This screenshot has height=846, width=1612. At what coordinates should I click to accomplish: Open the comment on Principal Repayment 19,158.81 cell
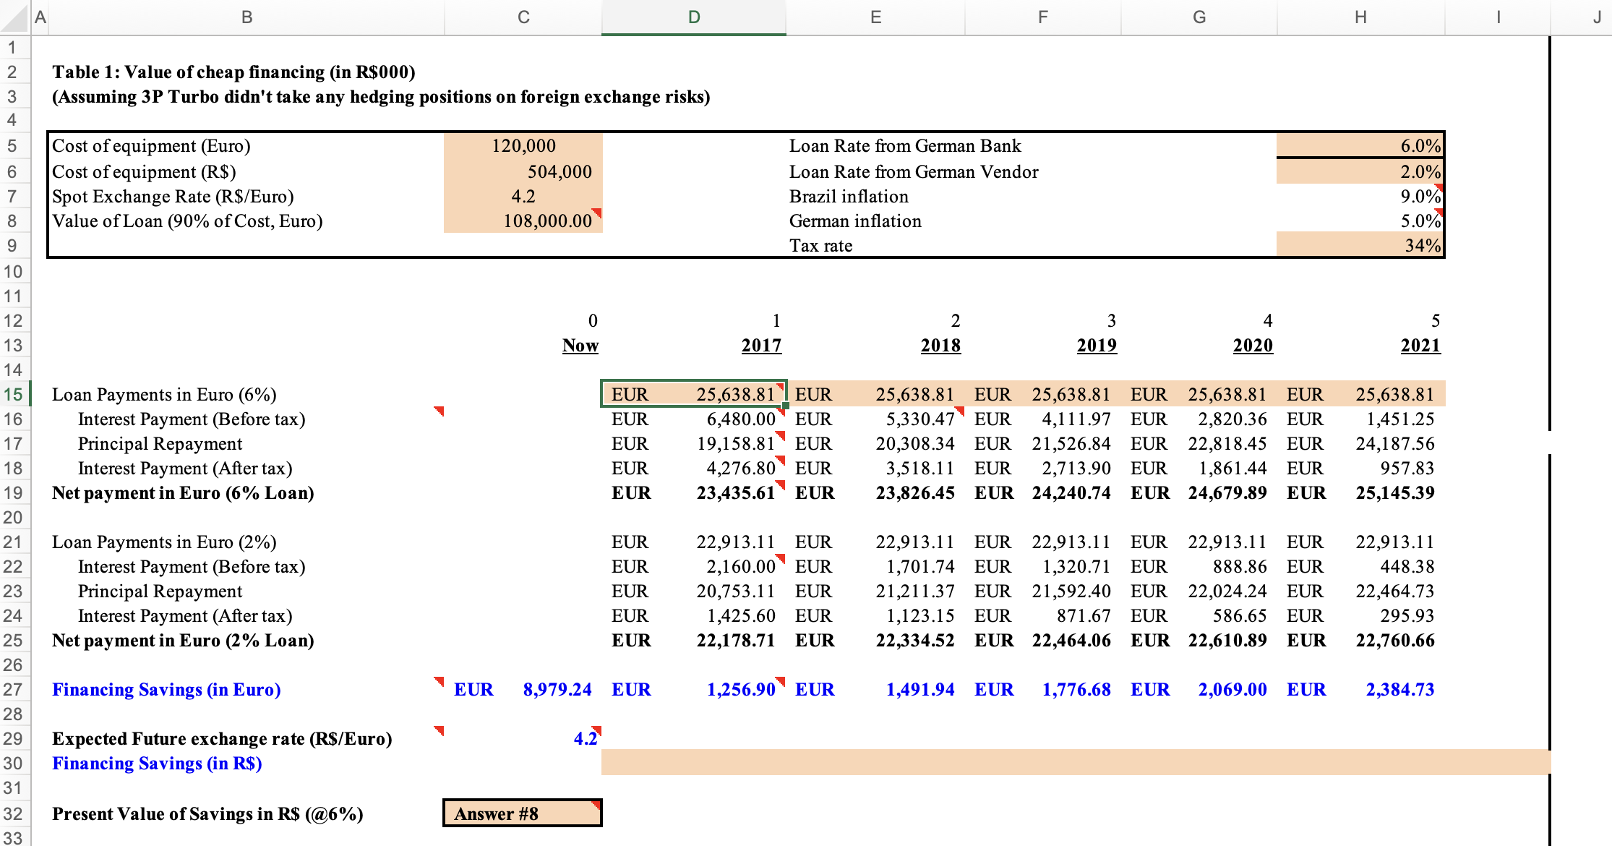782,436
